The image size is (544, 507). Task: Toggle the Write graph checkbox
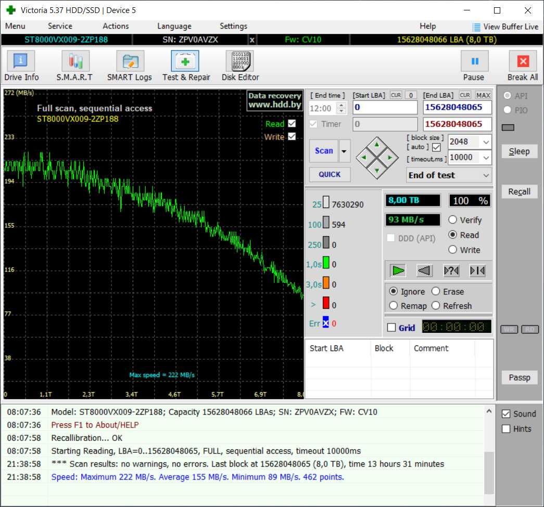[292, 137]
